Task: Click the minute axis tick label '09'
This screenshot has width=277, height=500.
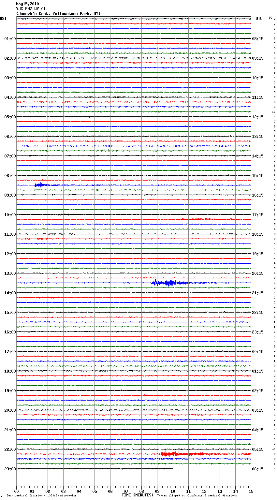Action: point(157,491)
